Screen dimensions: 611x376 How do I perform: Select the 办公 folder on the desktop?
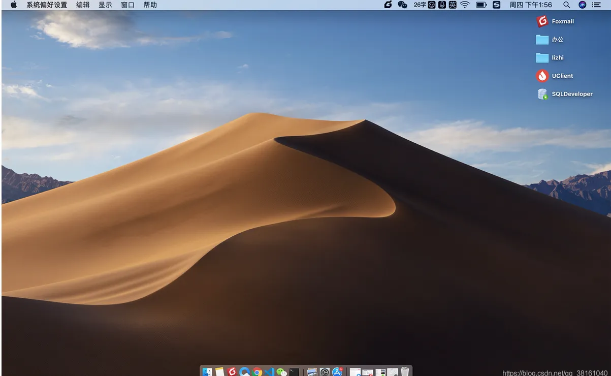pos(542,40)
